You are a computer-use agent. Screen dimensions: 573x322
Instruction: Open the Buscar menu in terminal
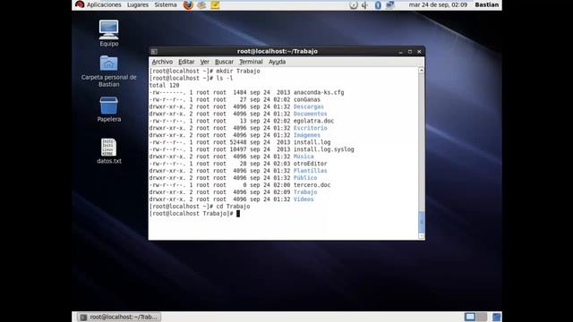click(x=224, y=62)
